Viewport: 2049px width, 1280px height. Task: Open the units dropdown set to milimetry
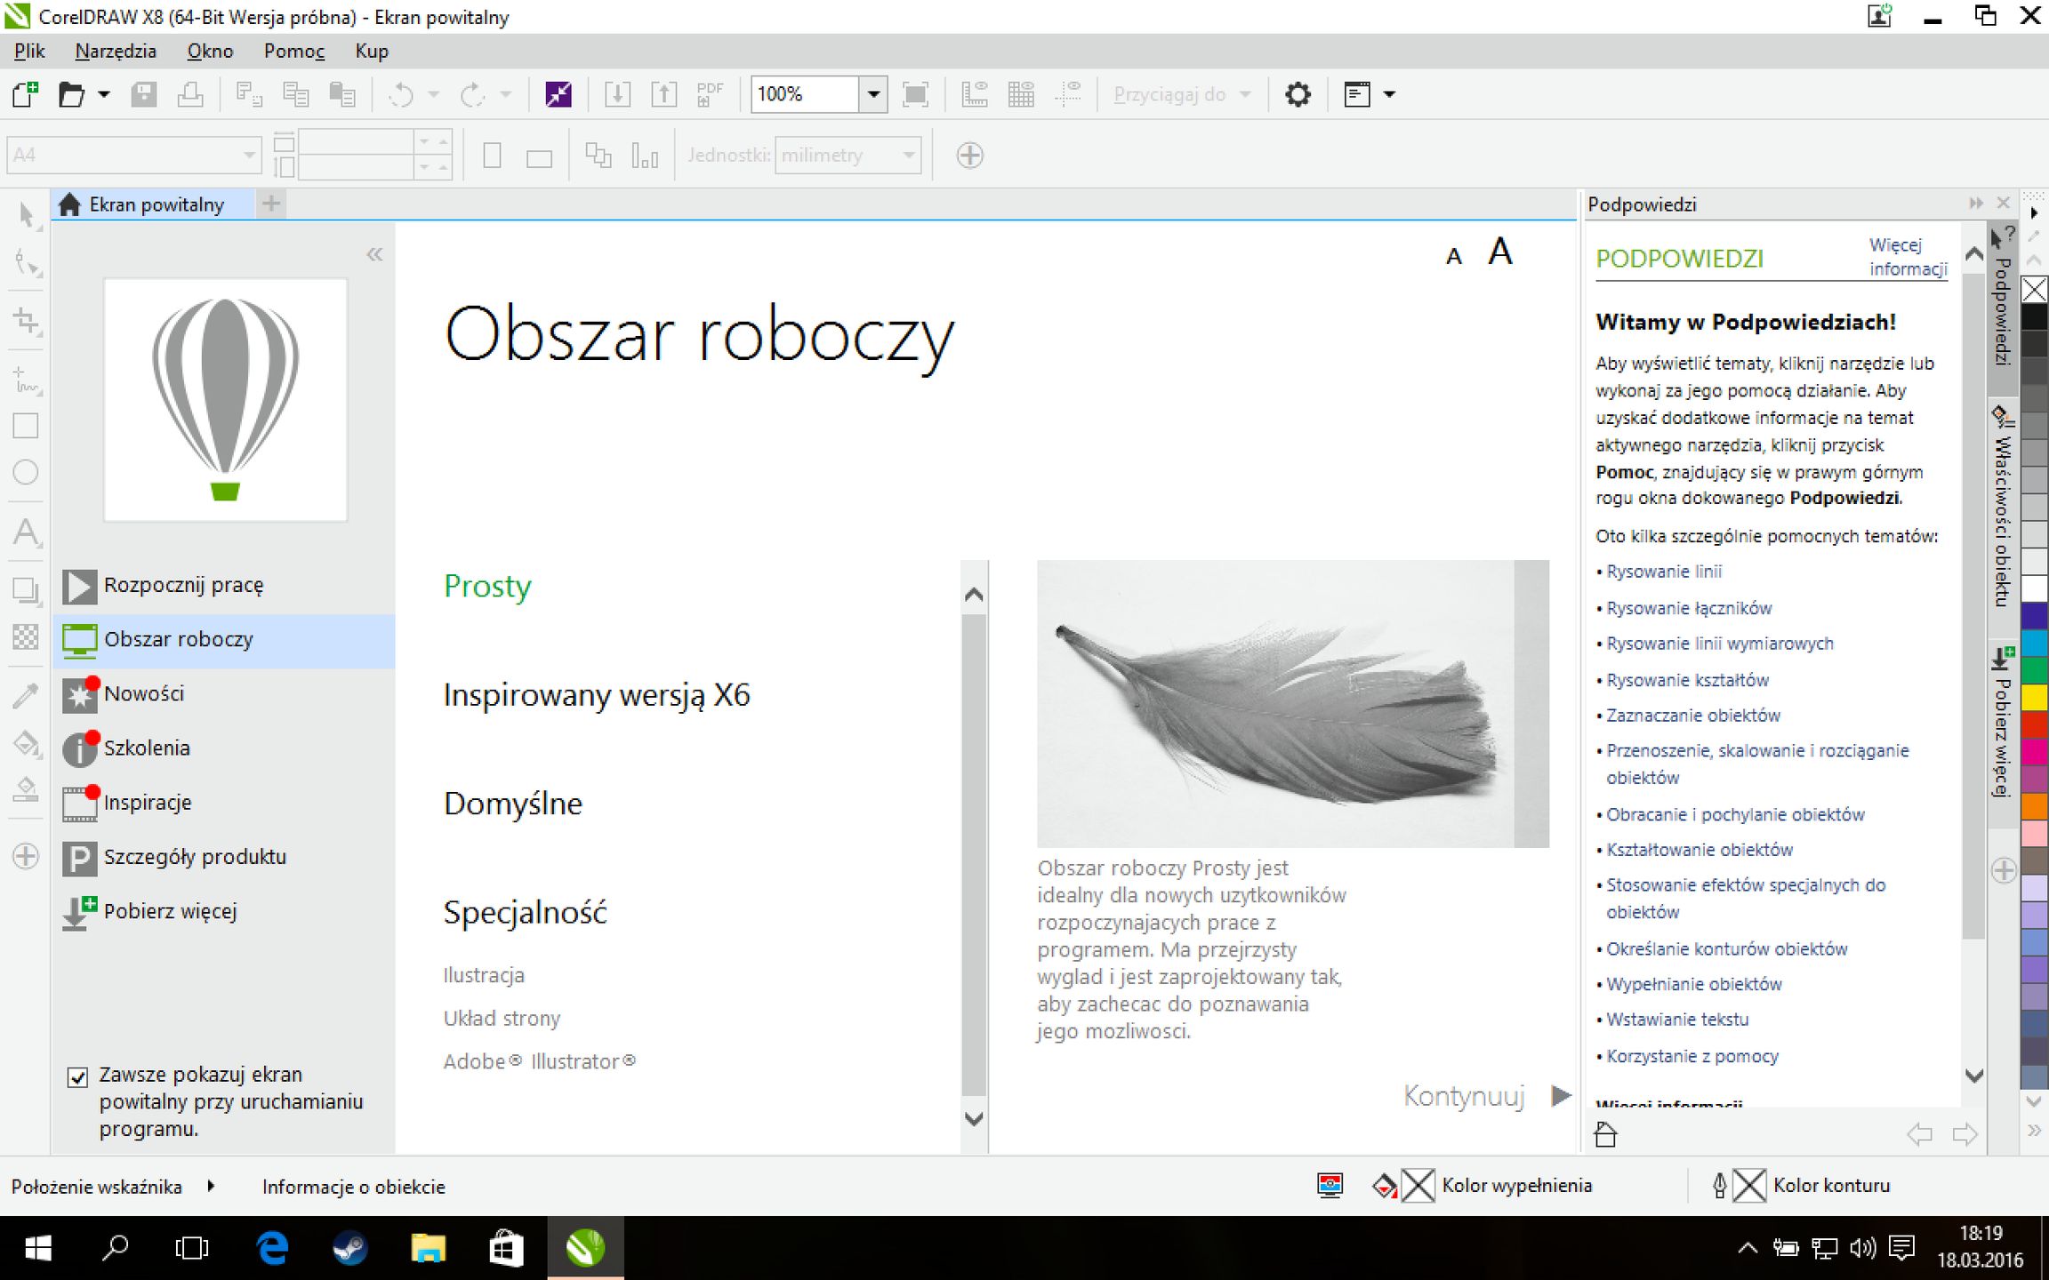907,155
